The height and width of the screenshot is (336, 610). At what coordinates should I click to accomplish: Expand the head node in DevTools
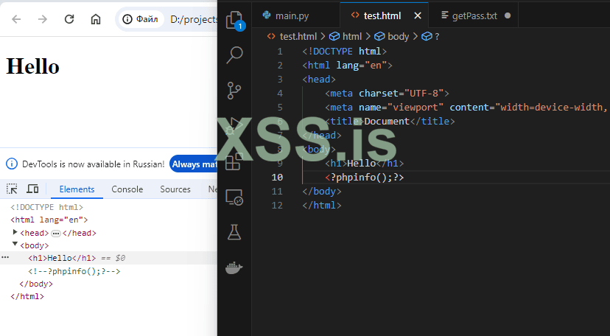[15, 232]
